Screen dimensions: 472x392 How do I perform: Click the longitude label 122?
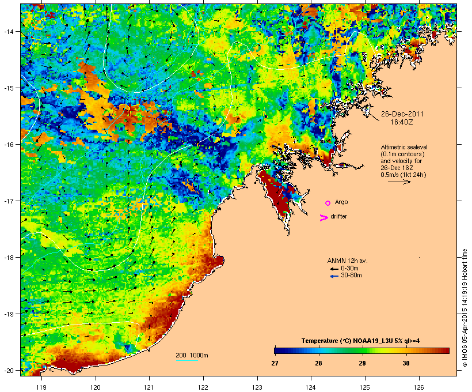click(203, 387)
